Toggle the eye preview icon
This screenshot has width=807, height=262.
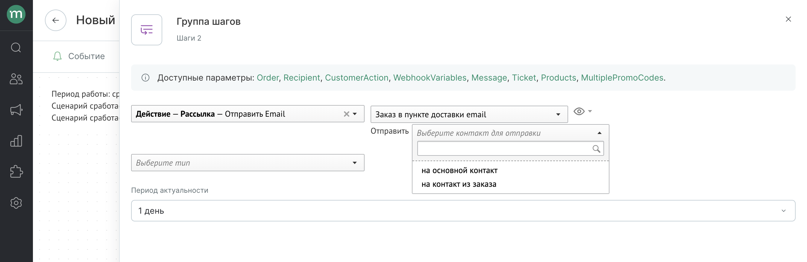click(579, 112)
